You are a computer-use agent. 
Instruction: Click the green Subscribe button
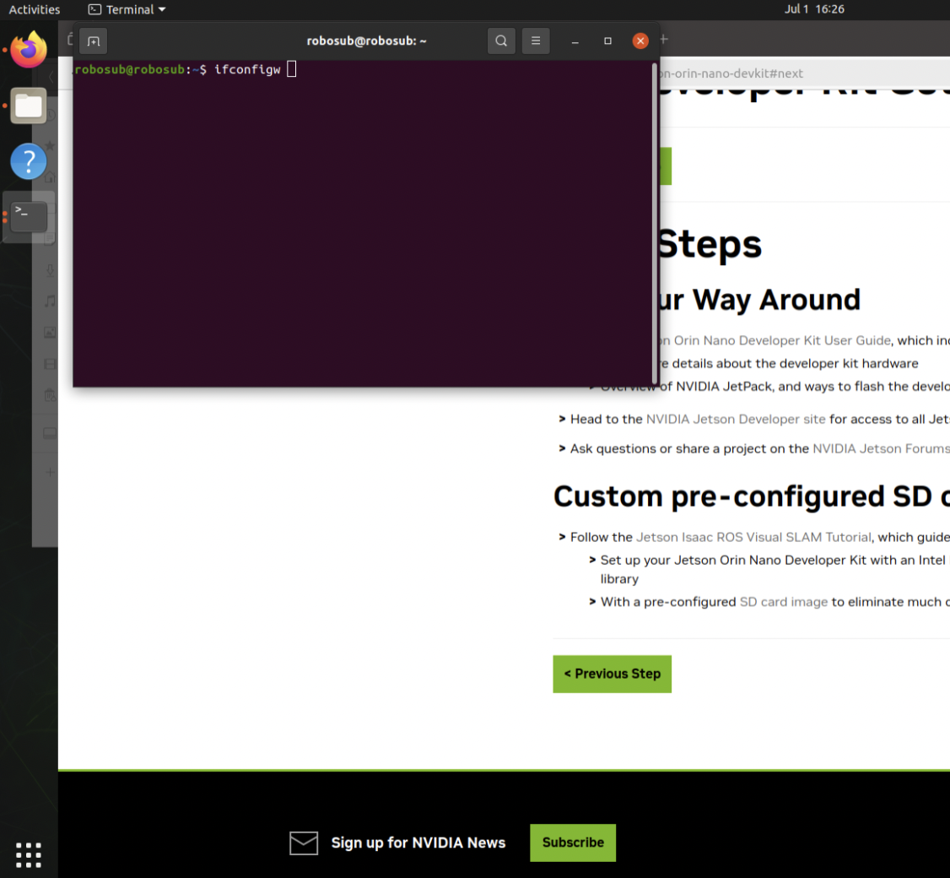(573, 843)
